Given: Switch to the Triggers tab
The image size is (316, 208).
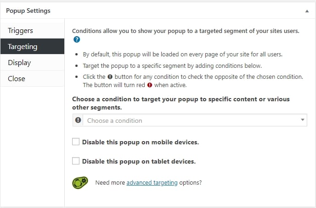Looking at the screenshot, I should [x=33, y=31].
